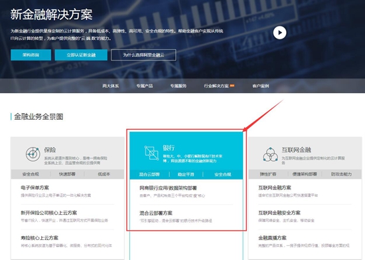Open 为什么选择阿里金融云 link button
Image resolution: width=365 pixels, height=260 pixels.
[143, 55]
